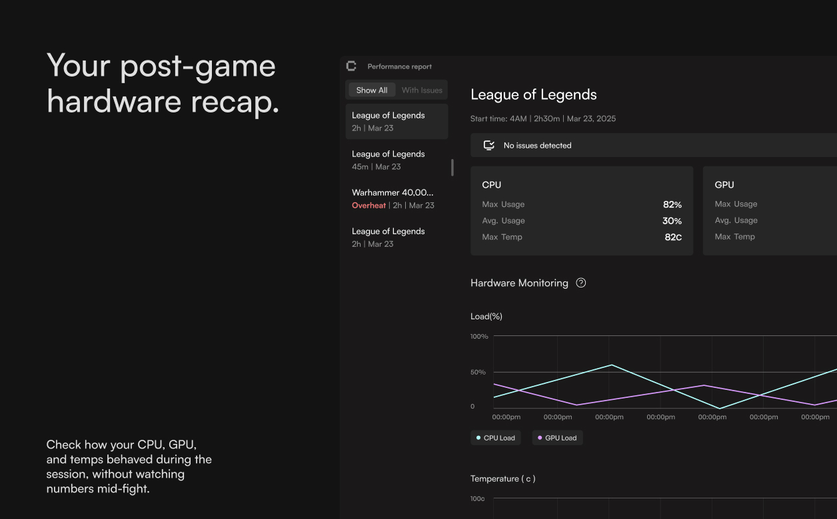Click the GPU card title
This screenshot has height=519, width=837.
(x=724, y=185)
